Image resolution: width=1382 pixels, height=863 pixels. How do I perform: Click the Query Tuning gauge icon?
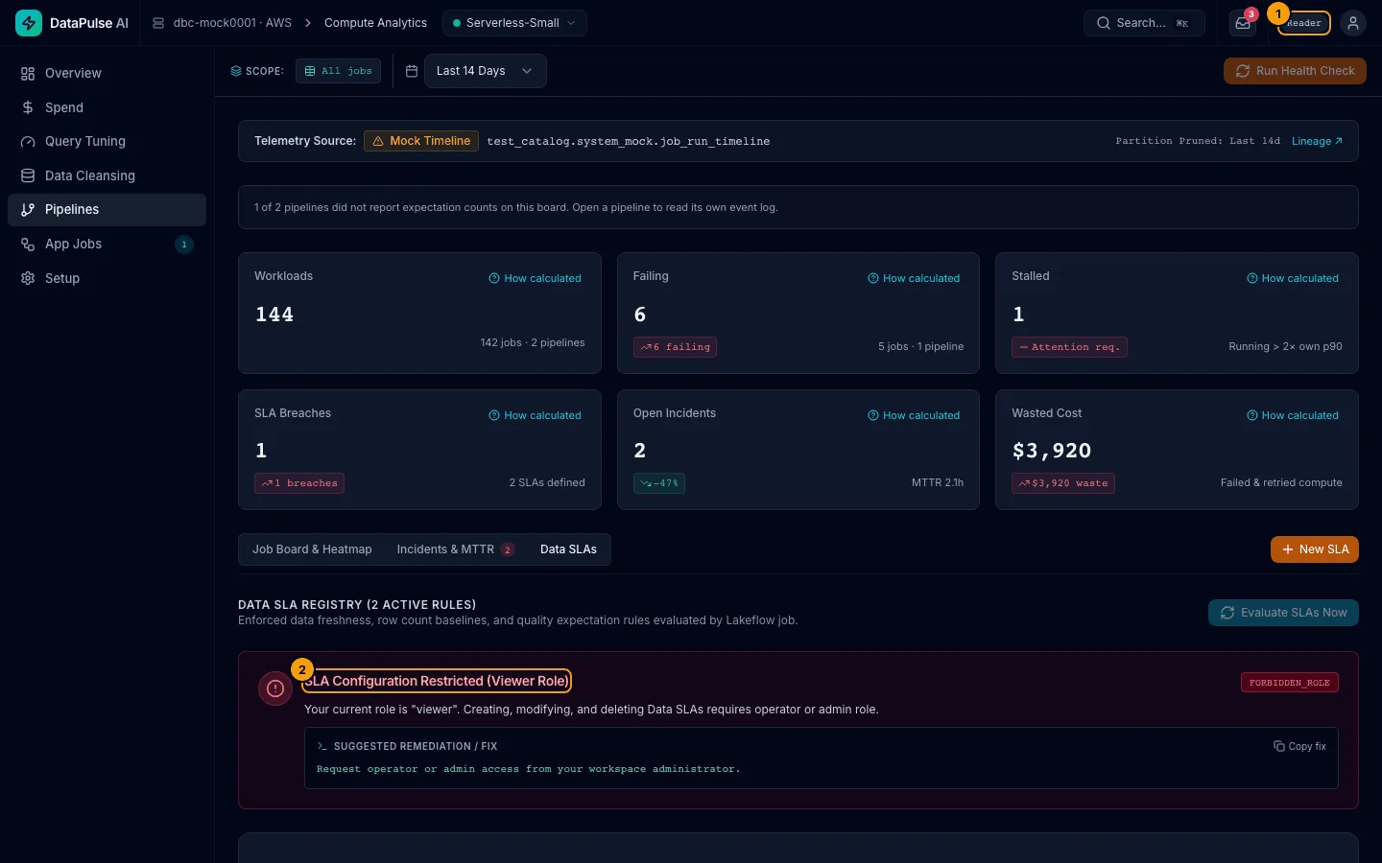(x=28, y=142)
